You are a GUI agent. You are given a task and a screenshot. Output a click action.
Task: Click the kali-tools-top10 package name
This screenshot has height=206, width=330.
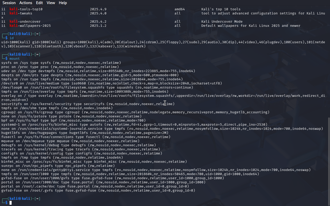click(x=26, y=9)
